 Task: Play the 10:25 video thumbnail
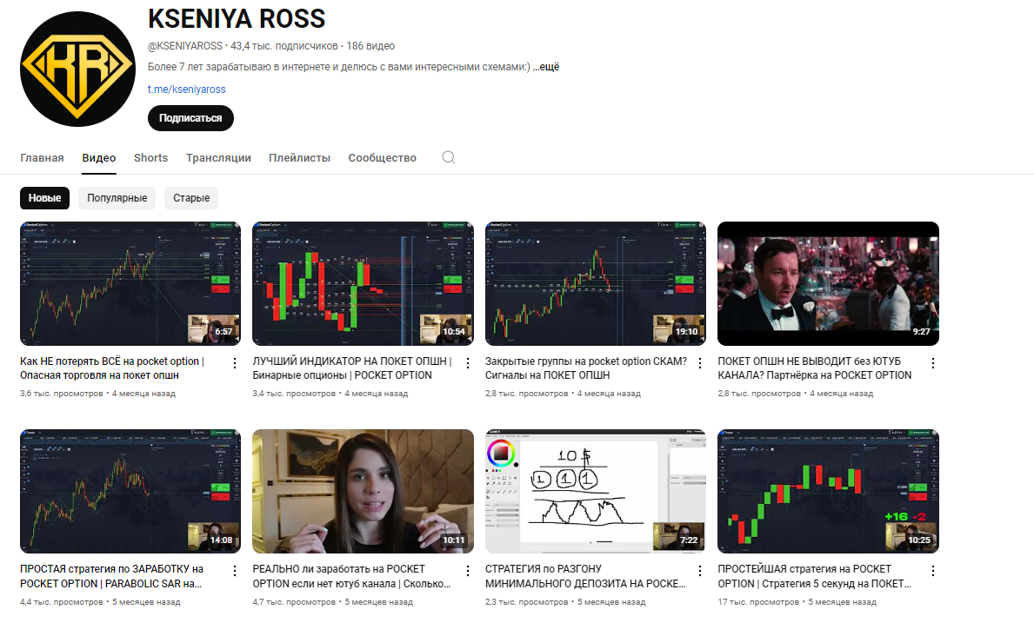[x=828, y=491]
